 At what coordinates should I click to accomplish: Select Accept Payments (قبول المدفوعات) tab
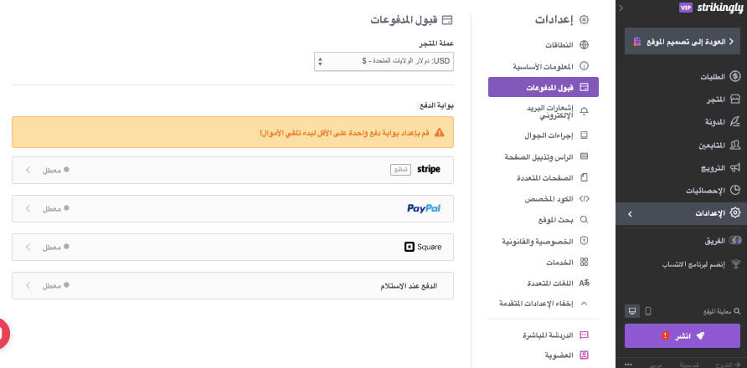pyautogui.click(x=544, y=87)
